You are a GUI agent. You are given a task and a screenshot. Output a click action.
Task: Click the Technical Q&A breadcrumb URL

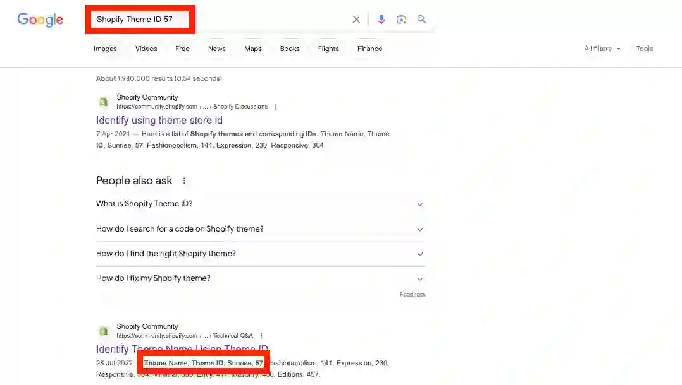click(185, 336)
